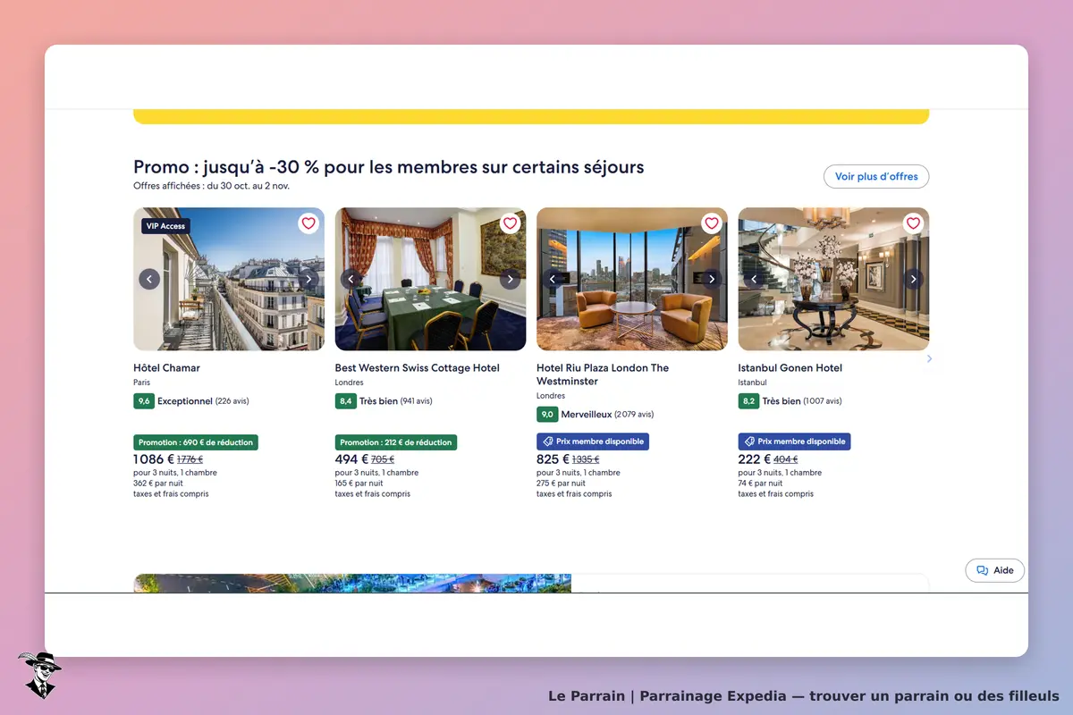The height and width of the screenshot is (715, 1073).
Task: Open Hotel Riu Plaza London The Westminster listing
Action: 603,374
